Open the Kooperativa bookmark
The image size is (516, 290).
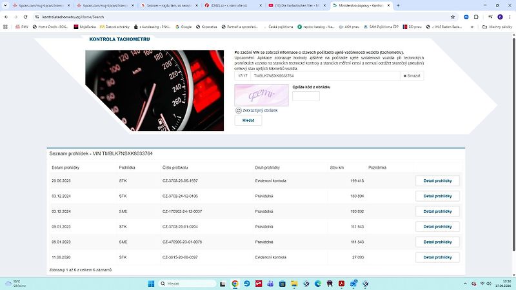[206, 26]
